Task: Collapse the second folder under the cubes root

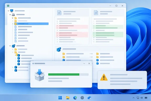Action: click(x=13, y=52)
